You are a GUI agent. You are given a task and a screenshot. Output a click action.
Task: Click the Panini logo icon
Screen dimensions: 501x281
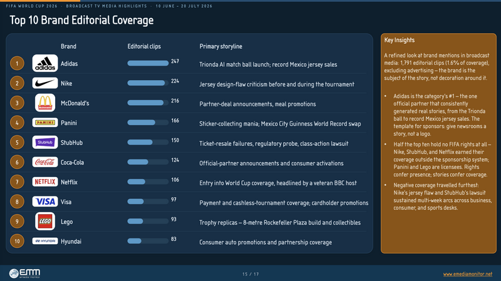pos(45,122)
